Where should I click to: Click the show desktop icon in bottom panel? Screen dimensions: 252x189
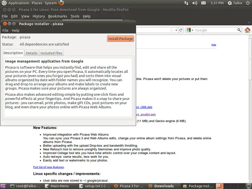[3, 186]
